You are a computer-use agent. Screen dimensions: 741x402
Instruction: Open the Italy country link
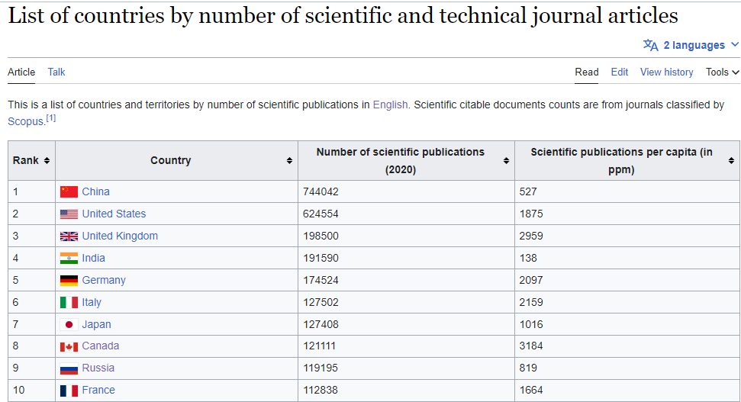pyautogui.click(x=92, y=302)
